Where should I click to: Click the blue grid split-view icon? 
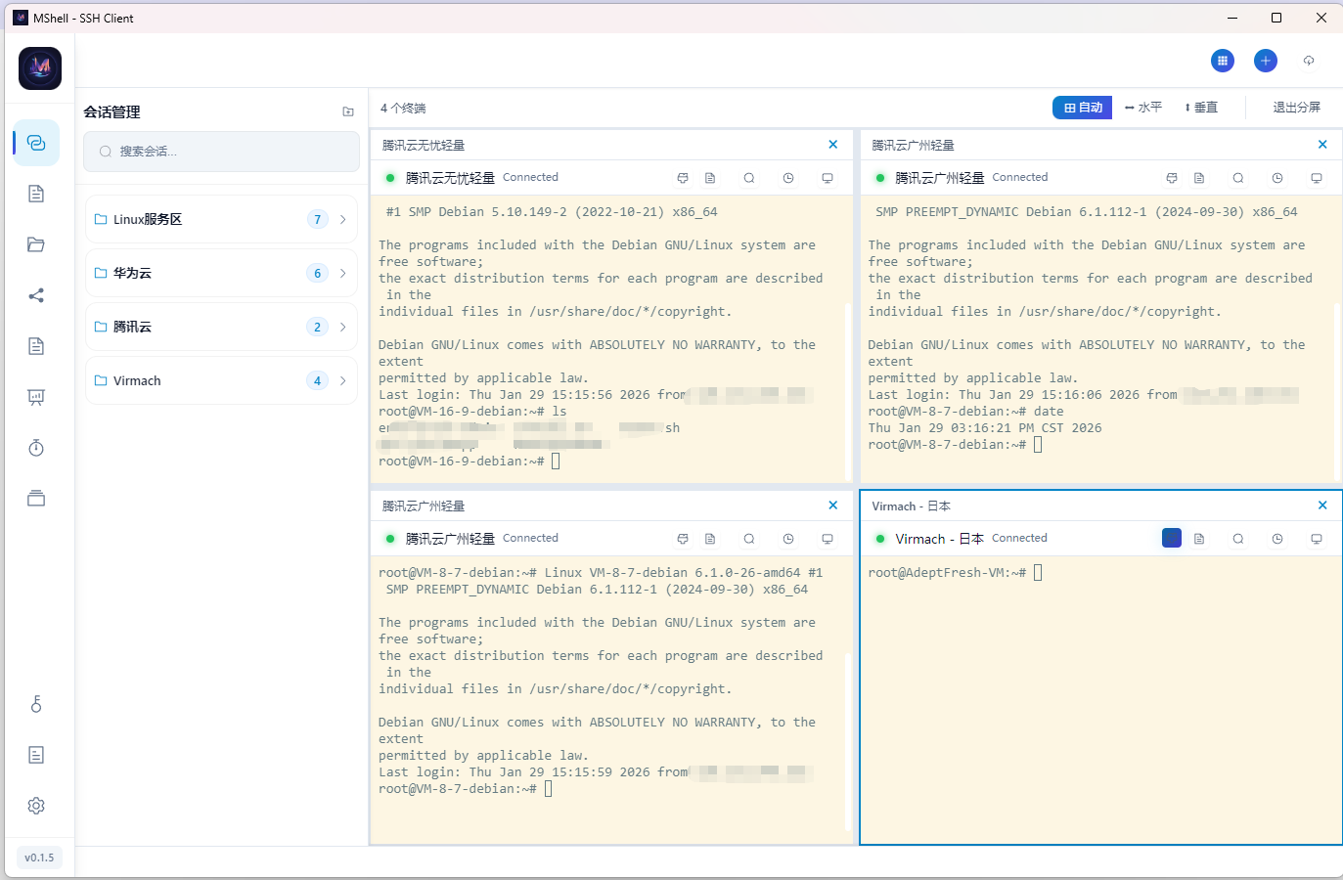pyautogui.click(x=1222, y=61)
